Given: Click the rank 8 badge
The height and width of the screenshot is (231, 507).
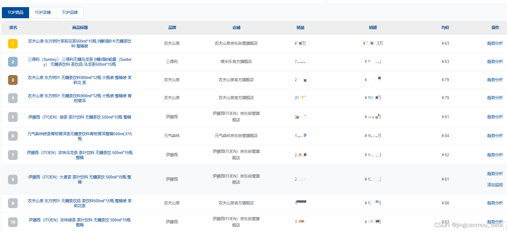Looking at the screenshot, I should (x=13, y=179).
